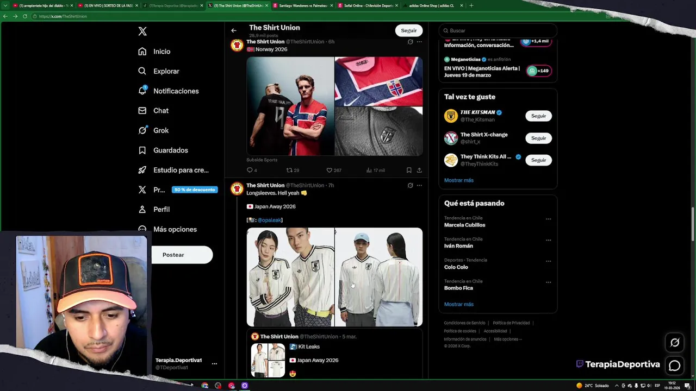Click Mostrar más under Tal vez te guste
The width and height of the screenshot is (696, 391).
pyautogui.click(x=458, y=180)
